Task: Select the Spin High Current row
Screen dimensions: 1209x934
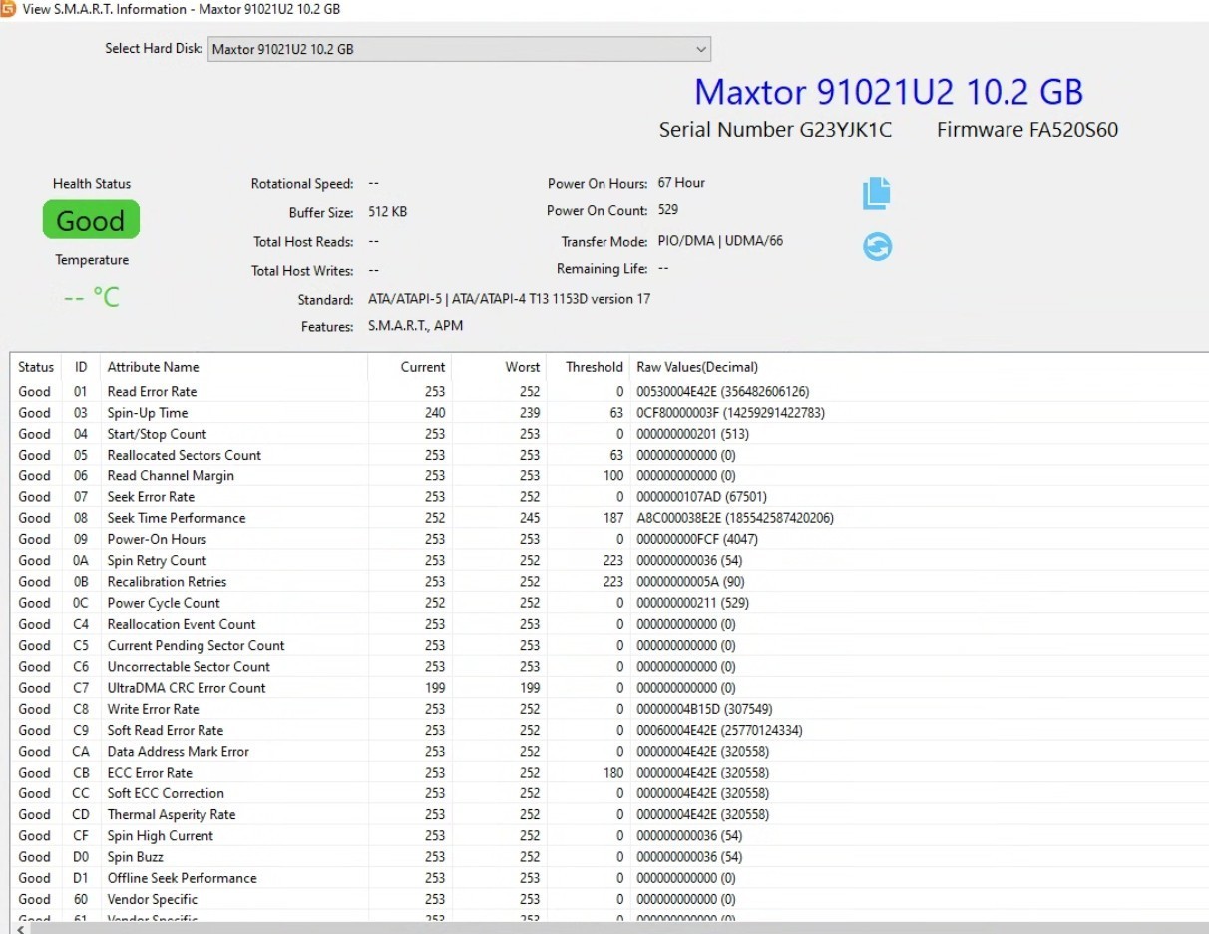Action: point(610,835)
